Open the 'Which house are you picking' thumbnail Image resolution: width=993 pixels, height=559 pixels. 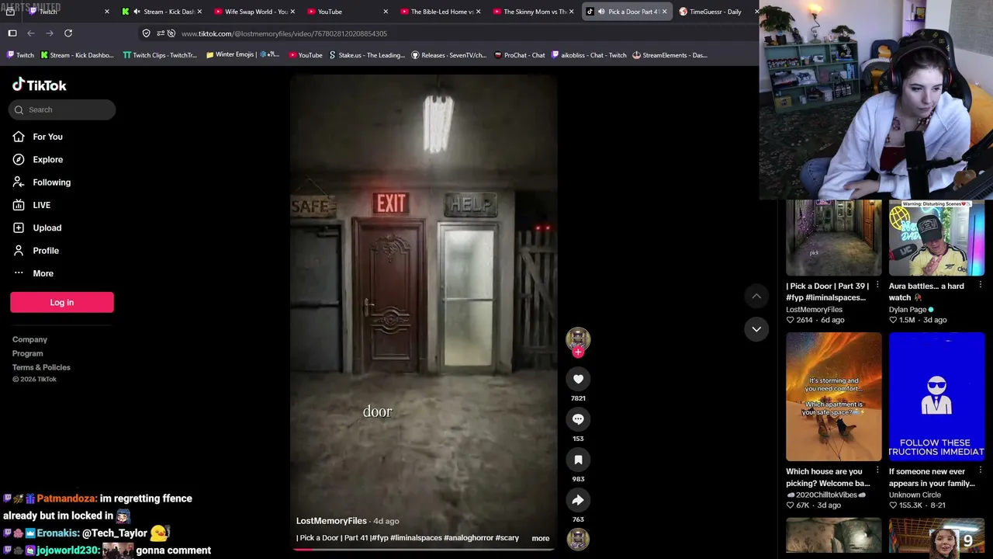tap(834, 397)
